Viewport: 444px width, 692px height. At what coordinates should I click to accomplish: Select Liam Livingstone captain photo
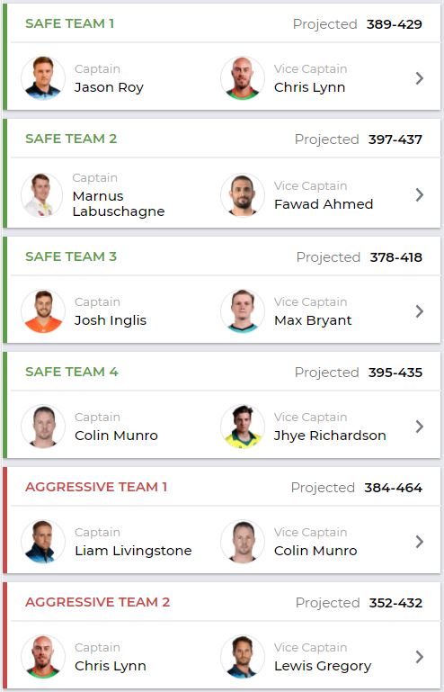[43, 542]
